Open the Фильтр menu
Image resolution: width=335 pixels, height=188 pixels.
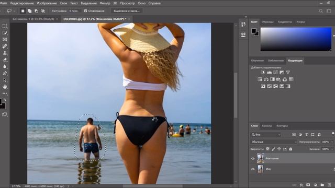pyautogui.click(x=105, y=3)
